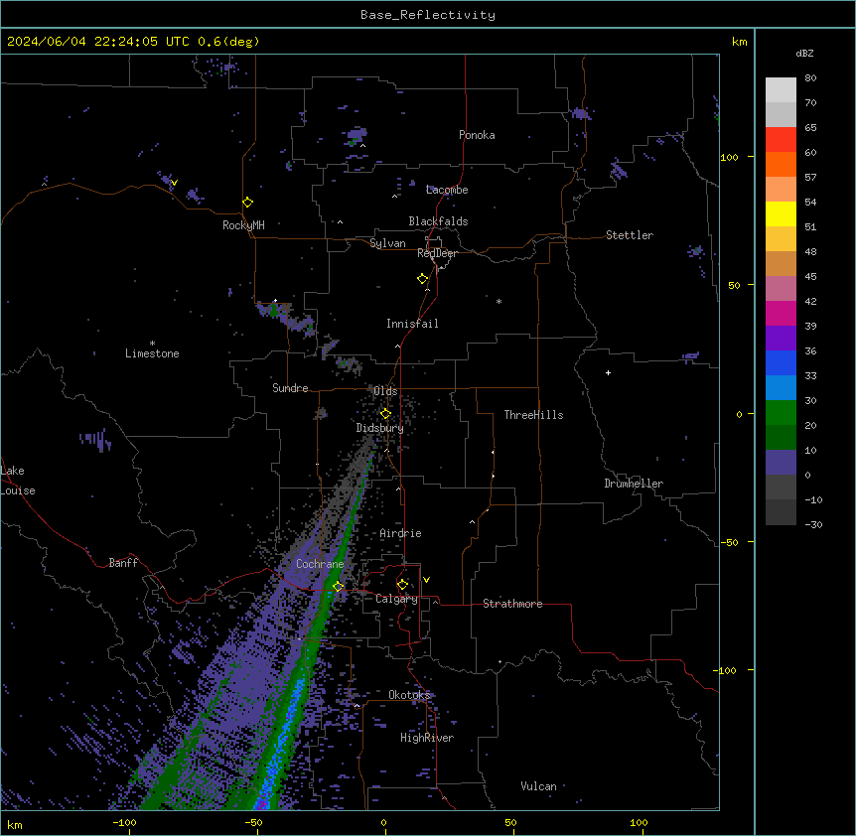Click the Innisfail town label
This screenshot has width=856, height=836.
tap(412, 324)
